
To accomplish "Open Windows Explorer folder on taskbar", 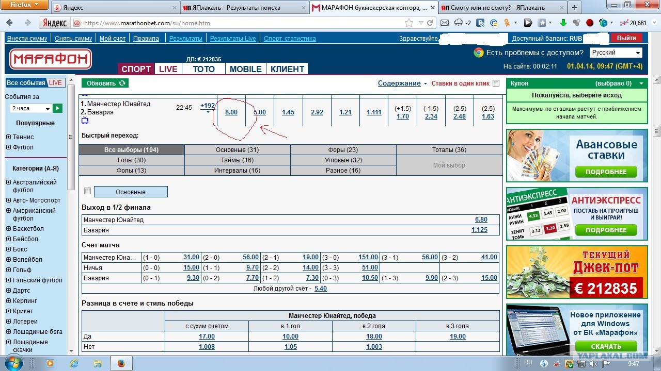I will click(x=98, y=363).
